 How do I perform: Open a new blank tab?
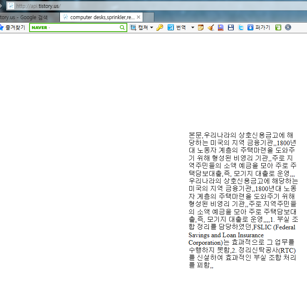coord(149,17)
